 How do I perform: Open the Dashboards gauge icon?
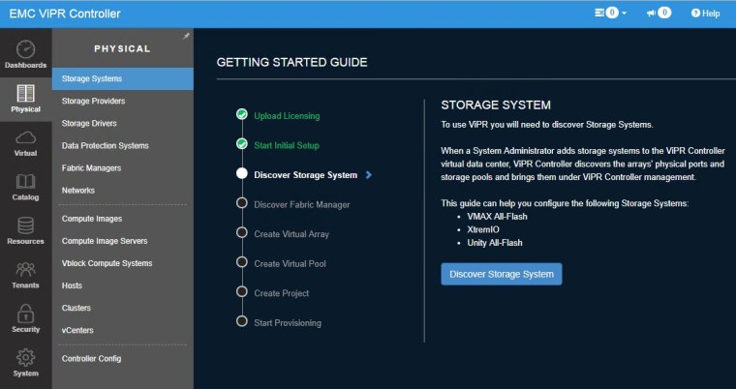point(25,49)
